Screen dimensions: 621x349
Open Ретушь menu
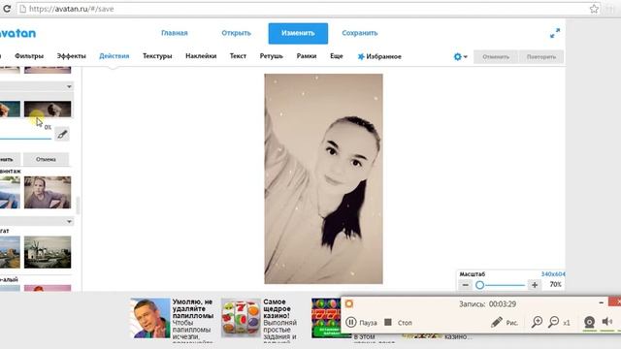pyautogui.click(x=272, y=56)
